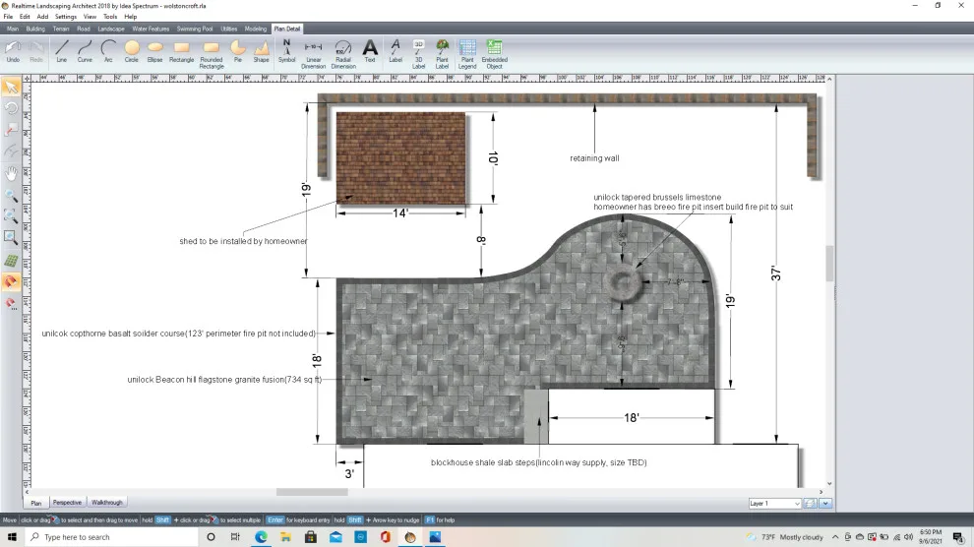This screenshot has width=974, height=547.
Task: Activate the selection arrow tool
Action: point(11,87)
